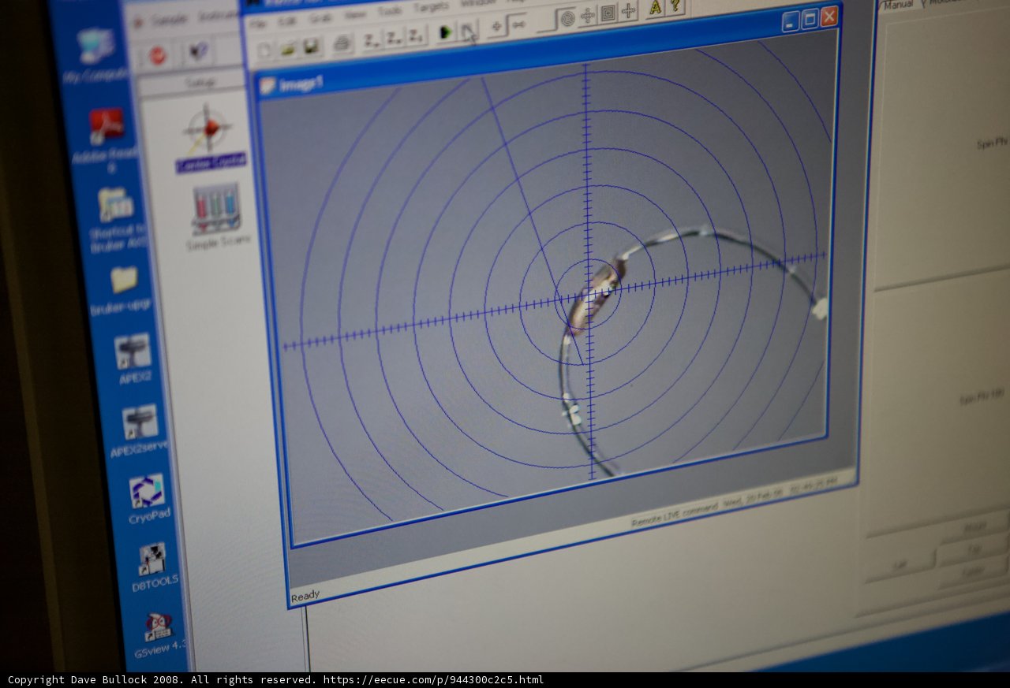Open the DBTOOLS desktop shortcut
This screenshot has width=1010, height=688.
[153, 567]
